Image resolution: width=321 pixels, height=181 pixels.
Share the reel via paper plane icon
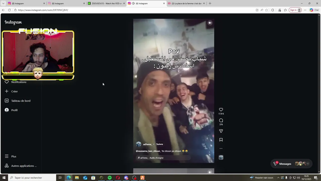pos(221,131)
